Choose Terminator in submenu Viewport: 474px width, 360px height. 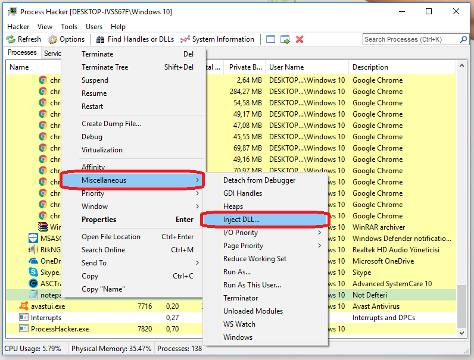[x=266, y=298]
